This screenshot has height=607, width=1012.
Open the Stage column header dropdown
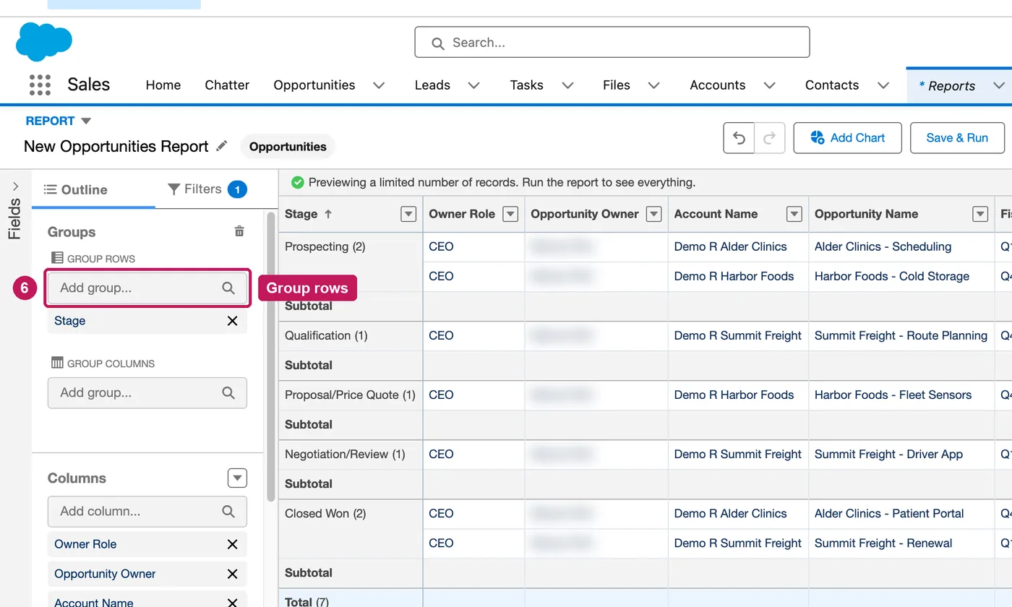pos(408,214)
